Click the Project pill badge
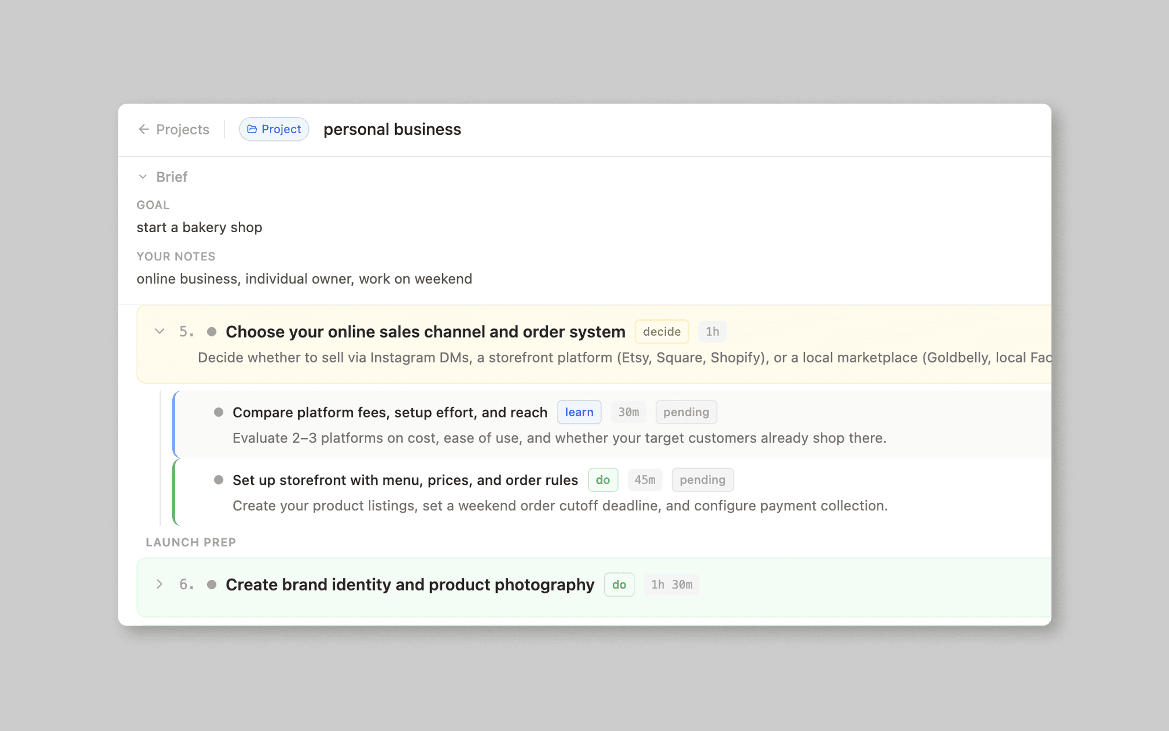Image resolution: width=1169 pixels, height=731 pixels. point(274,129)
